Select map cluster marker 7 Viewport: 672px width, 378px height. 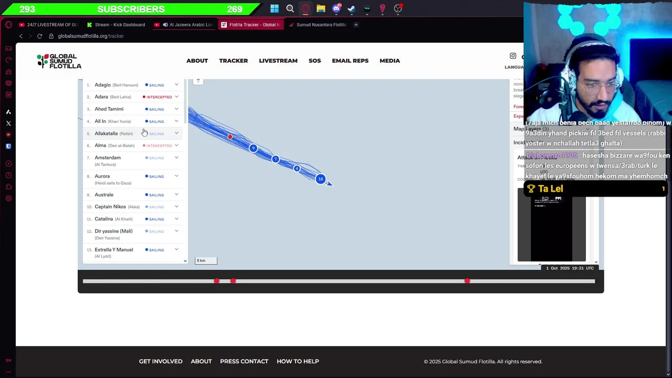(x=275, y=159)
